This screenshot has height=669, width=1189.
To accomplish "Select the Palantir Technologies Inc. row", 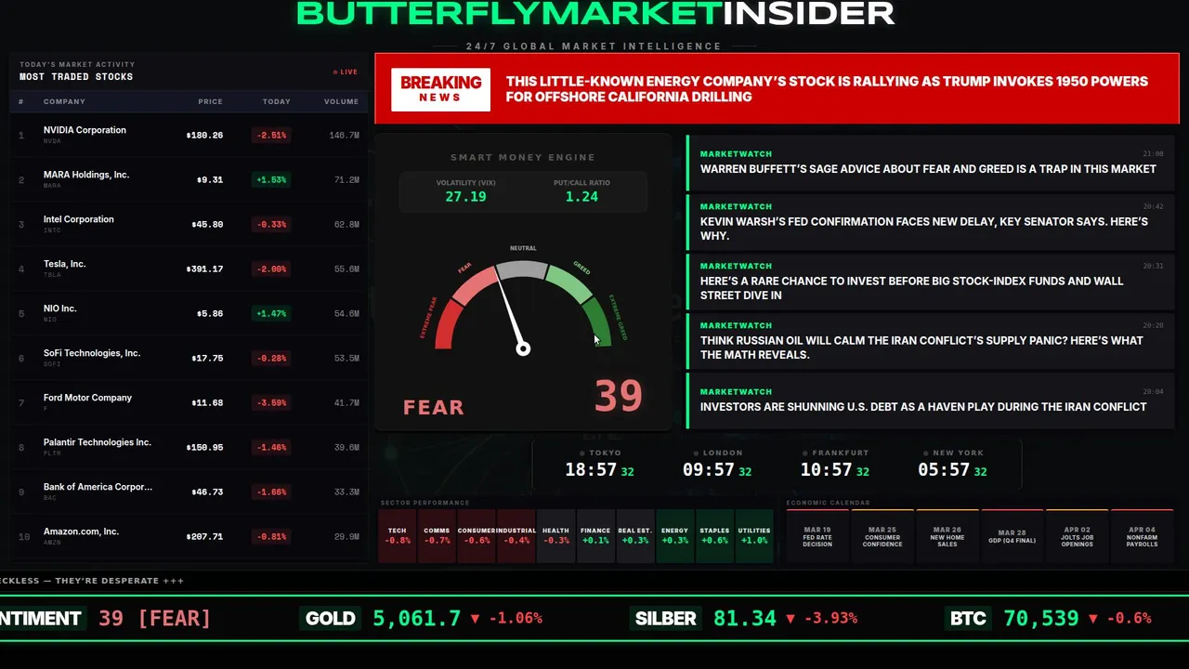I will click(189, 447).
